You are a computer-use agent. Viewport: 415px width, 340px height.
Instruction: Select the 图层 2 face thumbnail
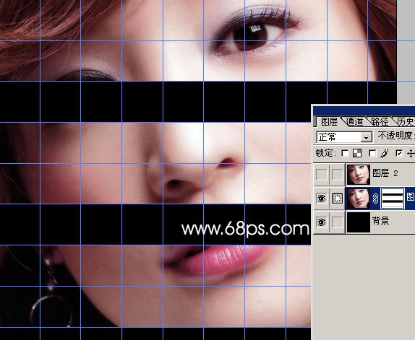pos(359,175)
